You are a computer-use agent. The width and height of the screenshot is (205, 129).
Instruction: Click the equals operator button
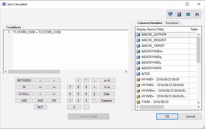pos(40,94)
